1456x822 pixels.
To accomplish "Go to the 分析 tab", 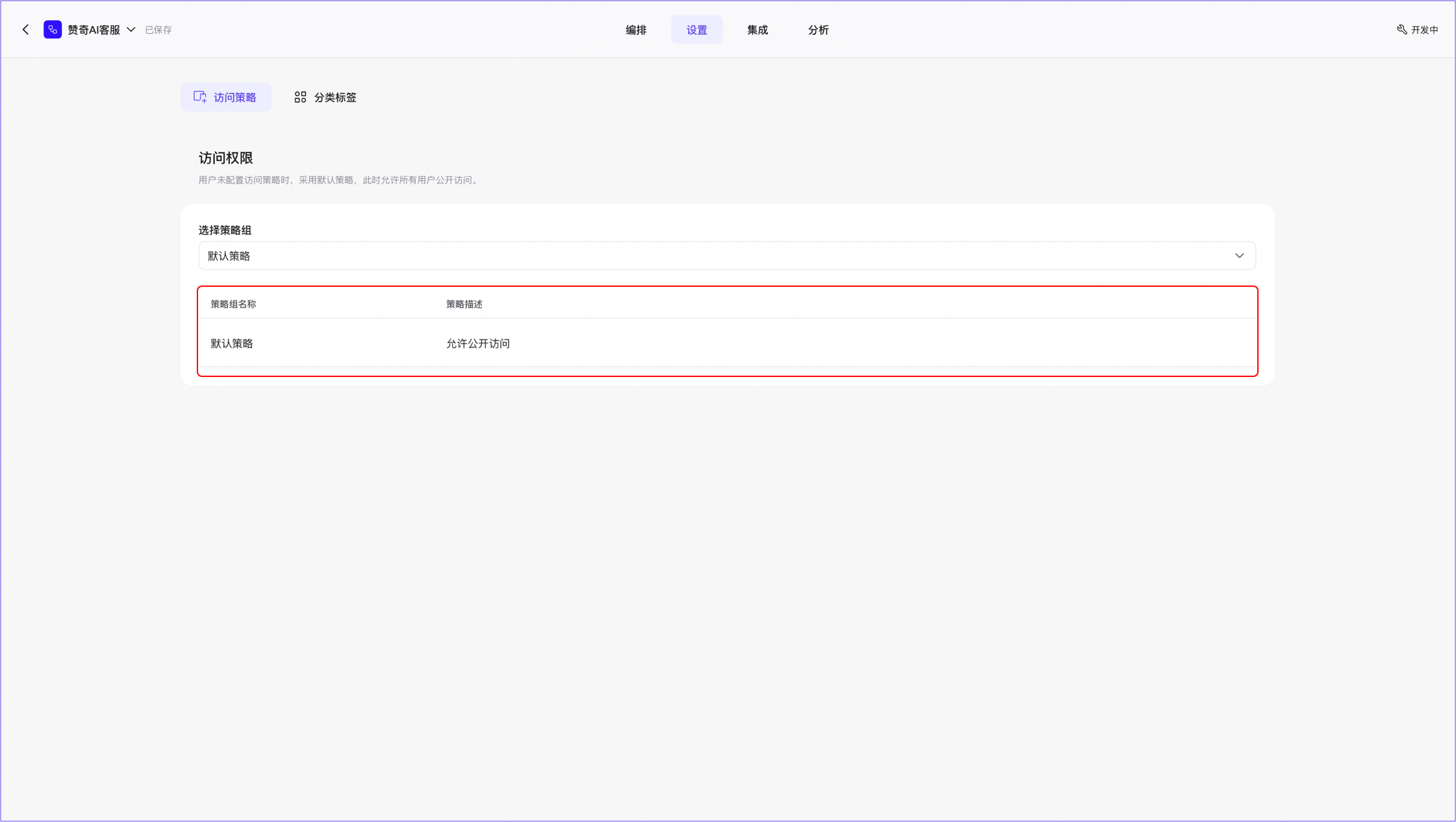I will [818, 30].
